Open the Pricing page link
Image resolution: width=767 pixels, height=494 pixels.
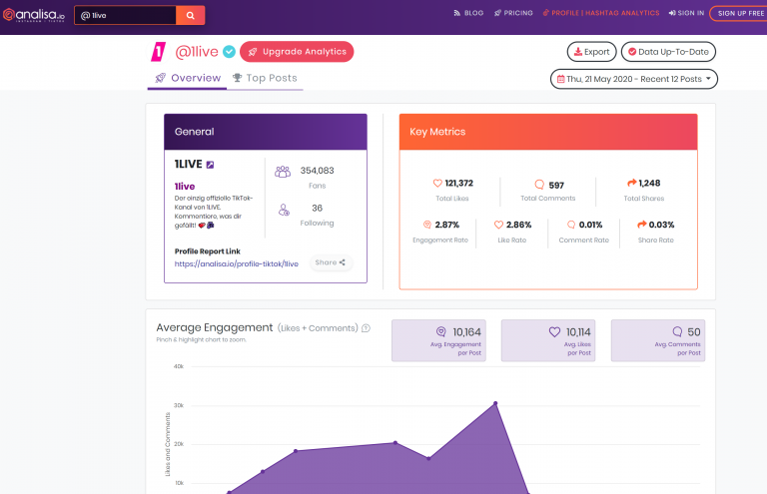coord(513,13)
